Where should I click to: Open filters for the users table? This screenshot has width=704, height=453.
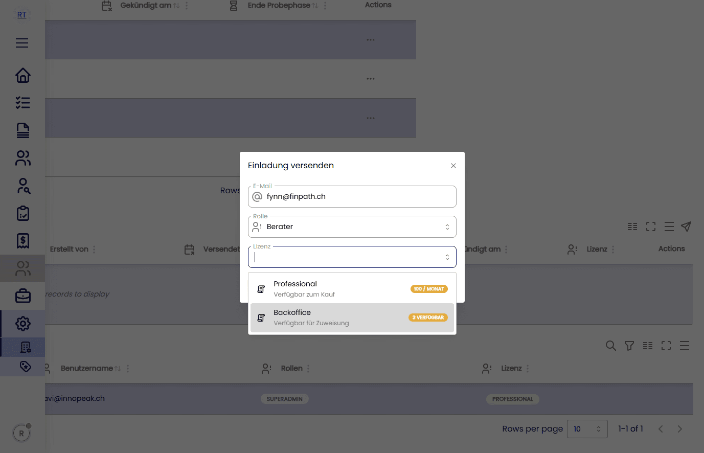coord(629,346)
